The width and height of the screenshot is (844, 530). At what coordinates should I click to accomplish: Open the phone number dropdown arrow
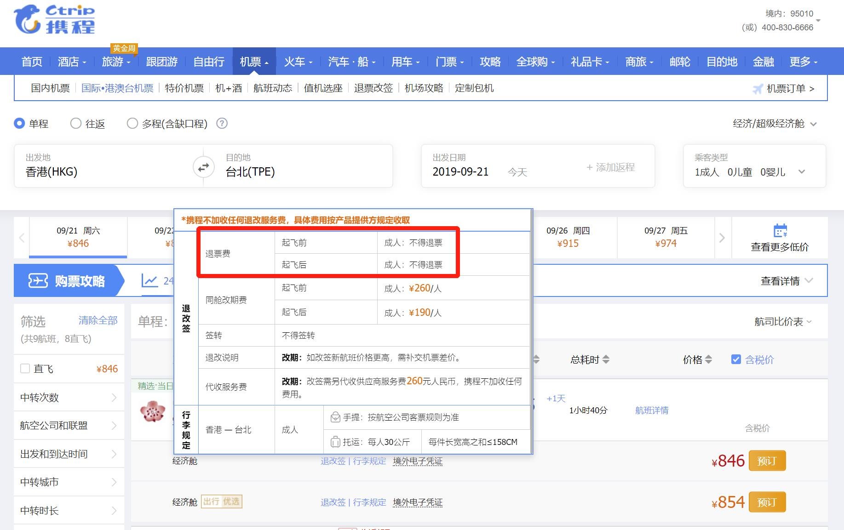pyautogui.click(x=818, y=21)
